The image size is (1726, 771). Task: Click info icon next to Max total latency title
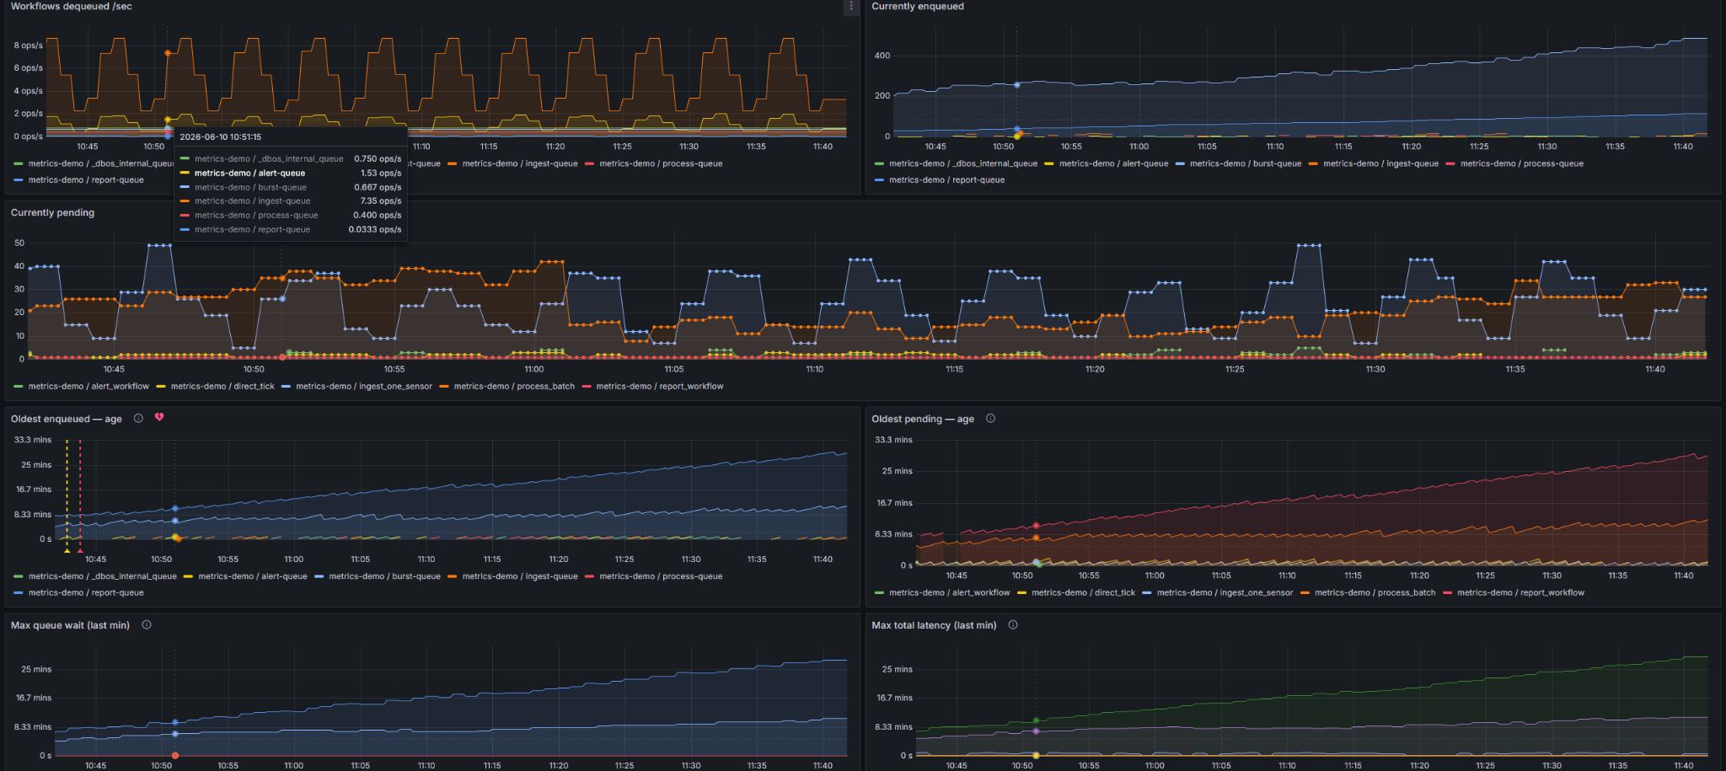1013,625
